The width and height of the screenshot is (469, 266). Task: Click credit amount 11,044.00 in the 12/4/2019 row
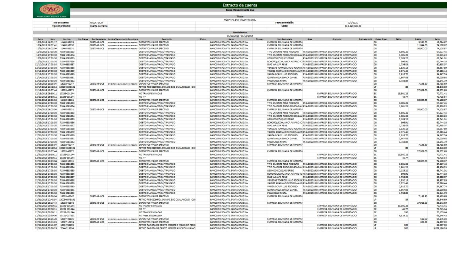point(422,45)
